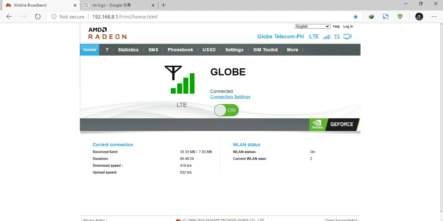This screenshot has width=443, height=221.
Task: Click the Not secure info icon
Action: tap(54, 17)
